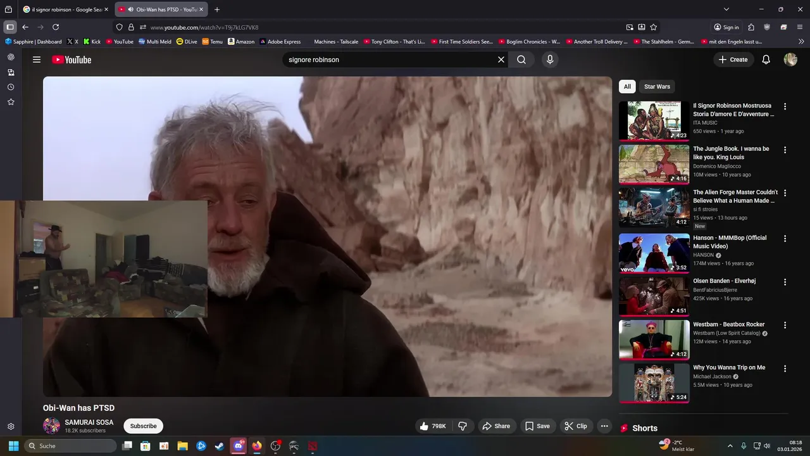Open sidebar AI chatbot icon
The width and height of the screenshot is (810, 456).
click(x=11, y=57)
